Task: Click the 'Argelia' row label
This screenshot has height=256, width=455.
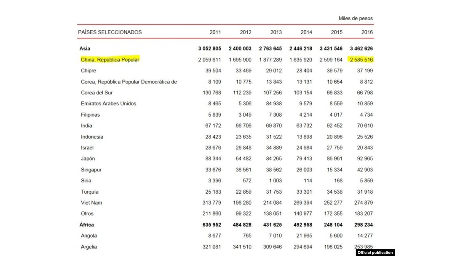Action: [x=89, y=247]
